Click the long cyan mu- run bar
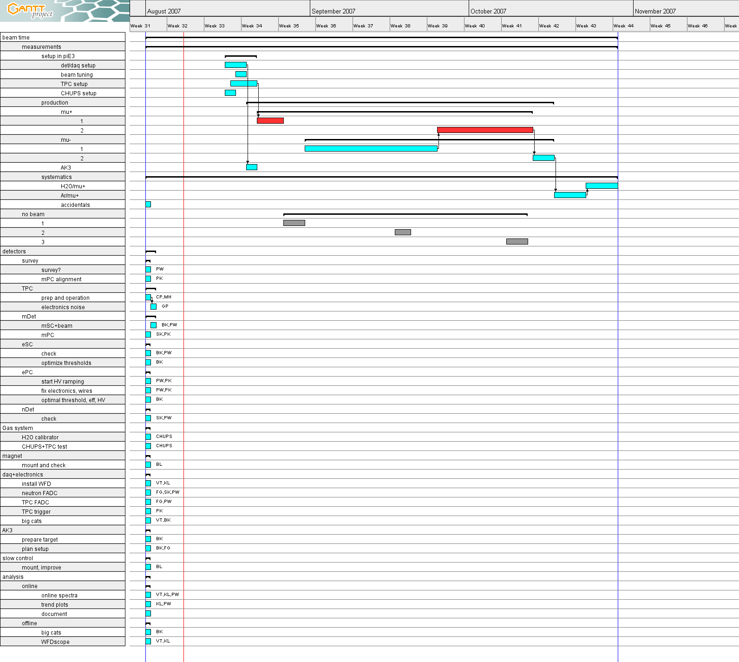This screenshot has height=662, width=739. coord(371,149)
